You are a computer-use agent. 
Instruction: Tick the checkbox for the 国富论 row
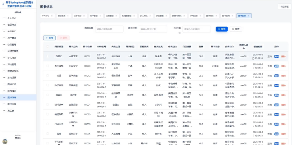[48, 95]
